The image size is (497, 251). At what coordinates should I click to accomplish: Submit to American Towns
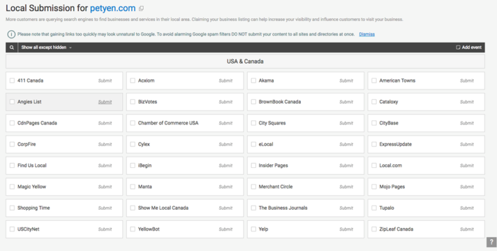(467, 81)
